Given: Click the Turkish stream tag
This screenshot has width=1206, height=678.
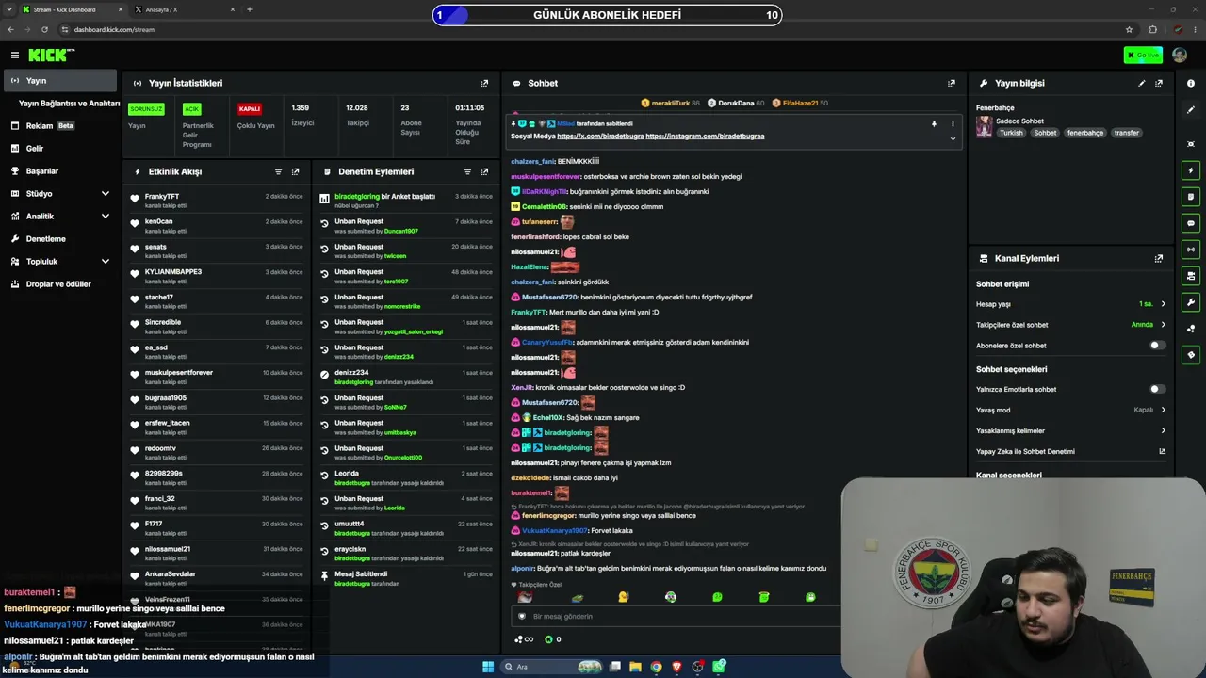Looking at the screenshot, I should [x=1011, y=133].
